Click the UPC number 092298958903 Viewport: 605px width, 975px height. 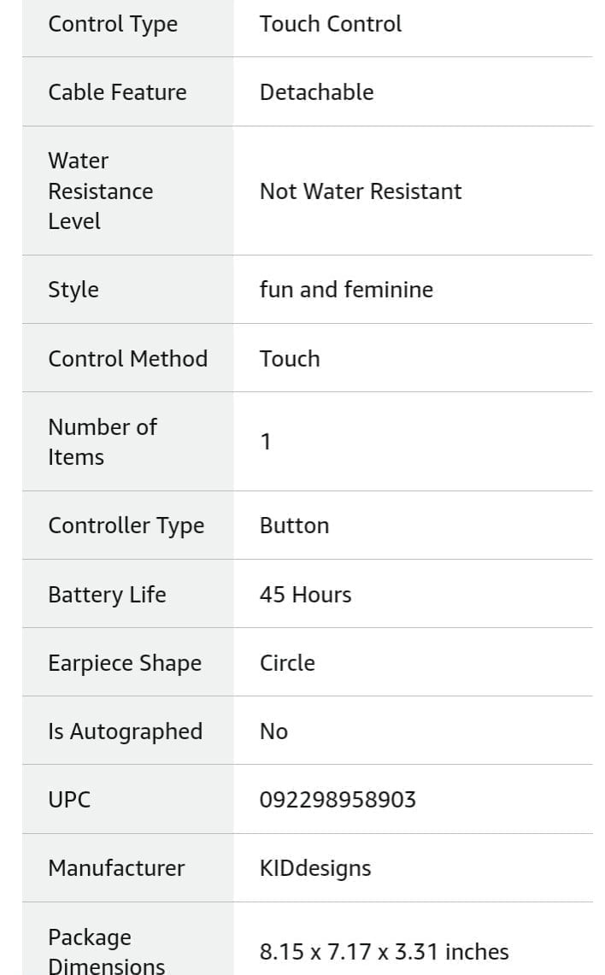click(x=338, y=800)
